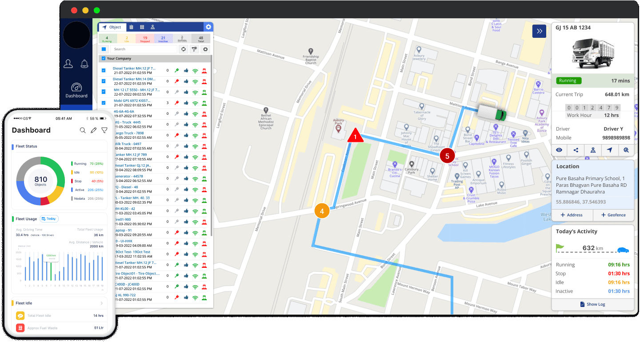Uncheck the Your Company checkbox
Viewport: 640px width, 347px height.
(103, 58)
